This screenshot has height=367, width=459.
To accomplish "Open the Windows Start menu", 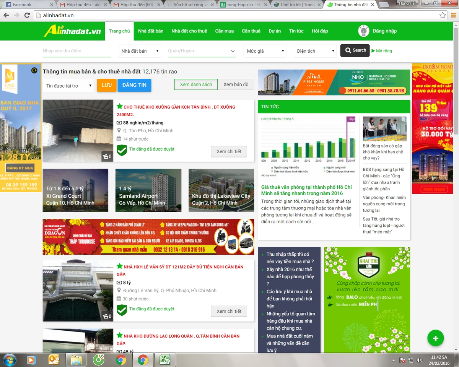I will 9,360.
